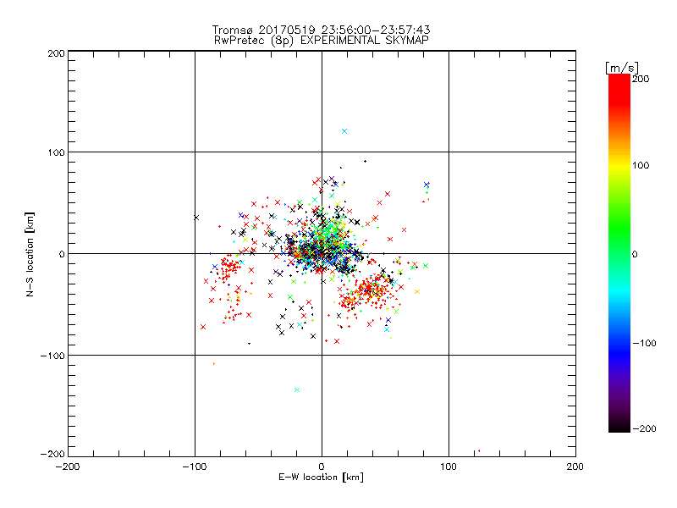The width and height of the screenshot is (677, 508).
Task: Click the colorbar label '200'
Action: (641, 79)
